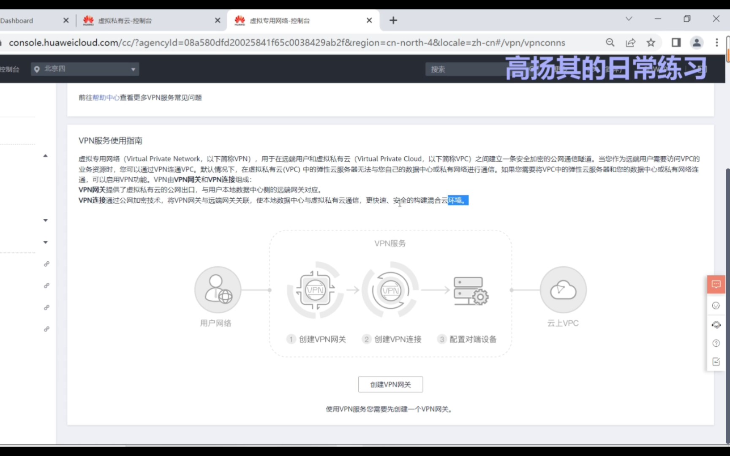The width and height of the screenshot is (730, 456).
Task: Open the customer service headset icon
Action: (x=716, y=325)
